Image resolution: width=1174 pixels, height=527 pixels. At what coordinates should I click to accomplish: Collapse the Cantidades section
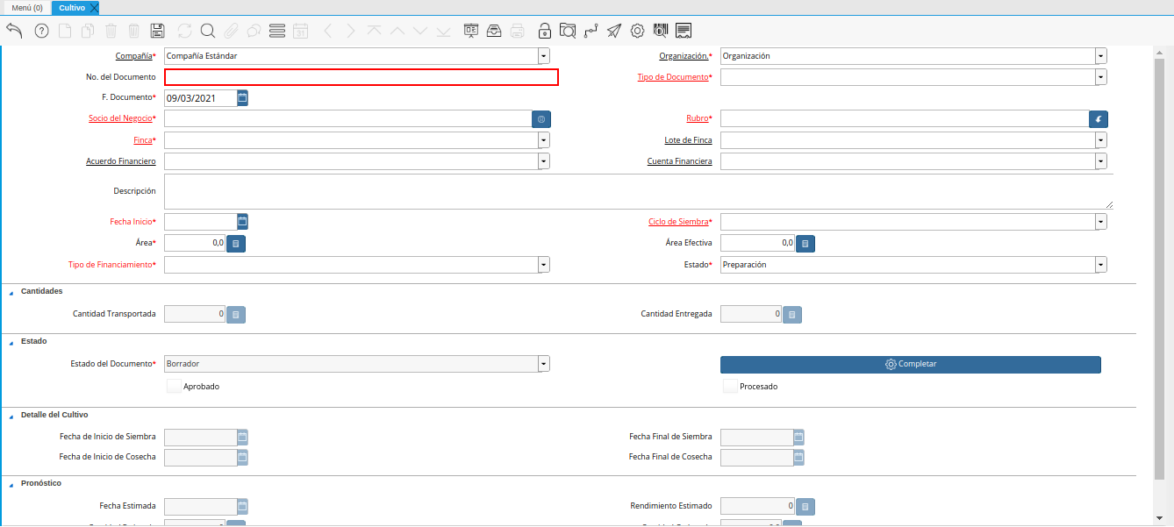pos(11,292)
